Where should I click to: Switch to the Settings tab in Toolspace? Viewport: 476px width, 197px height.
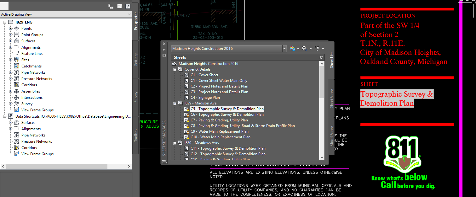click(136, 59)
